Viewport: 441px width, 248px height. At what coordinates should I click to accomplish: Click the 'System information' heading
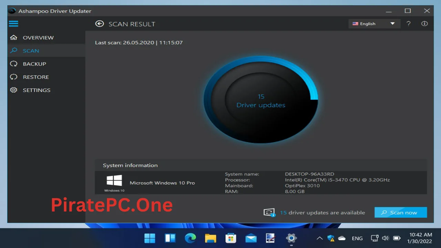click(130, 165)
